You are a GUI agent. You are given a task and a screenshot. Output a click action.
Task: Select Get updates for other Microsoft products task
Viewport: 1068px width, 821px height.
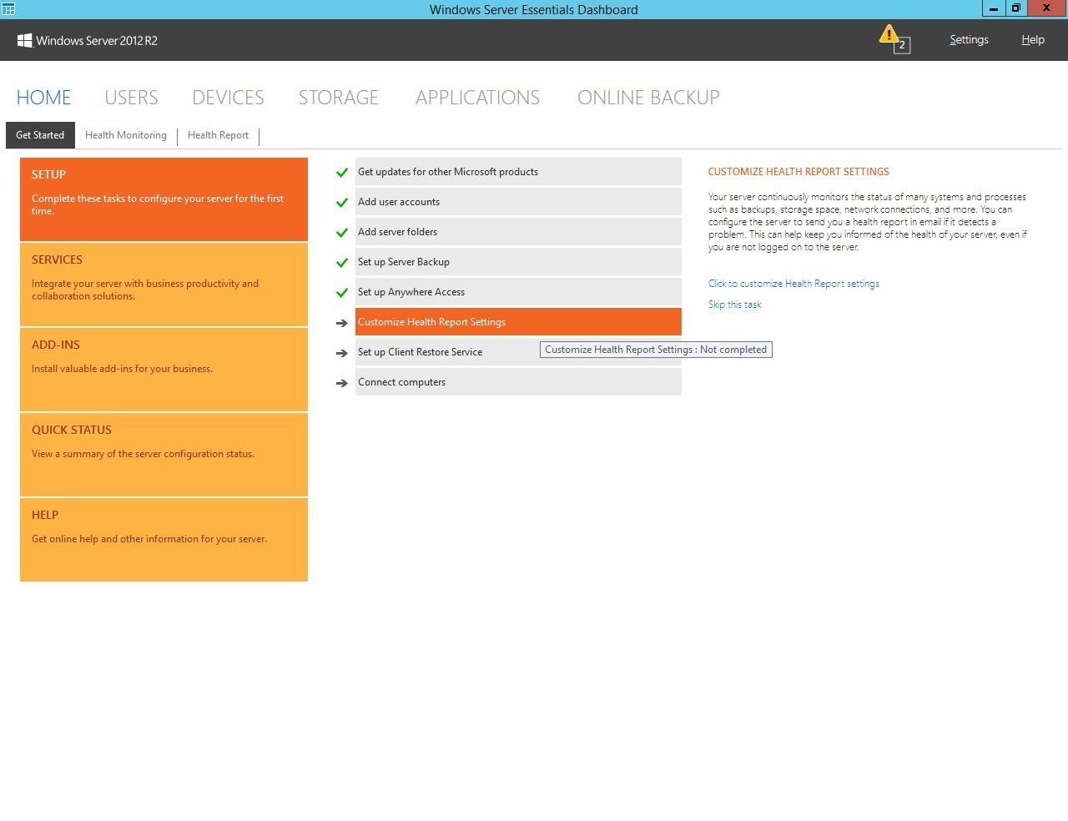pos(518,172)
